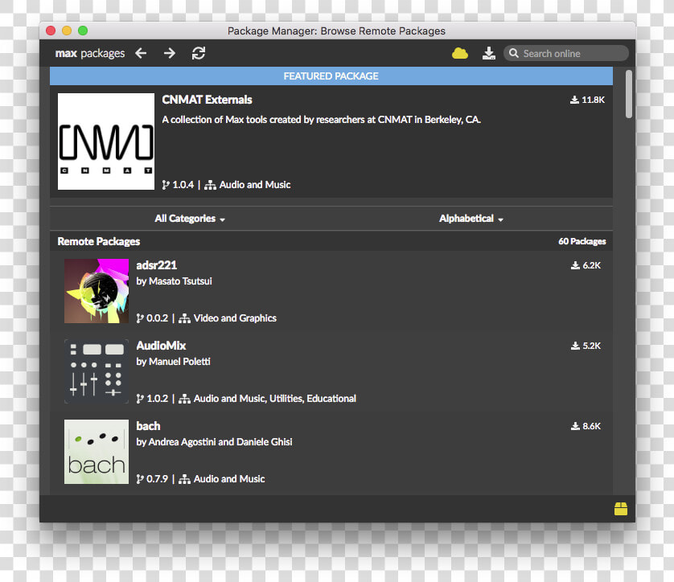Click CNMAT Externals 11.8K download count
Viewport: 674px width, 582px height.
click(x=588, y=100)
